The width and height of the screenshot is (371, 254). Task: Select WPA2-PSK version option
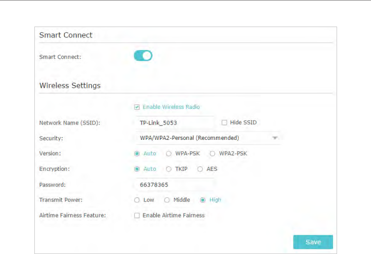tap(212, 154)
